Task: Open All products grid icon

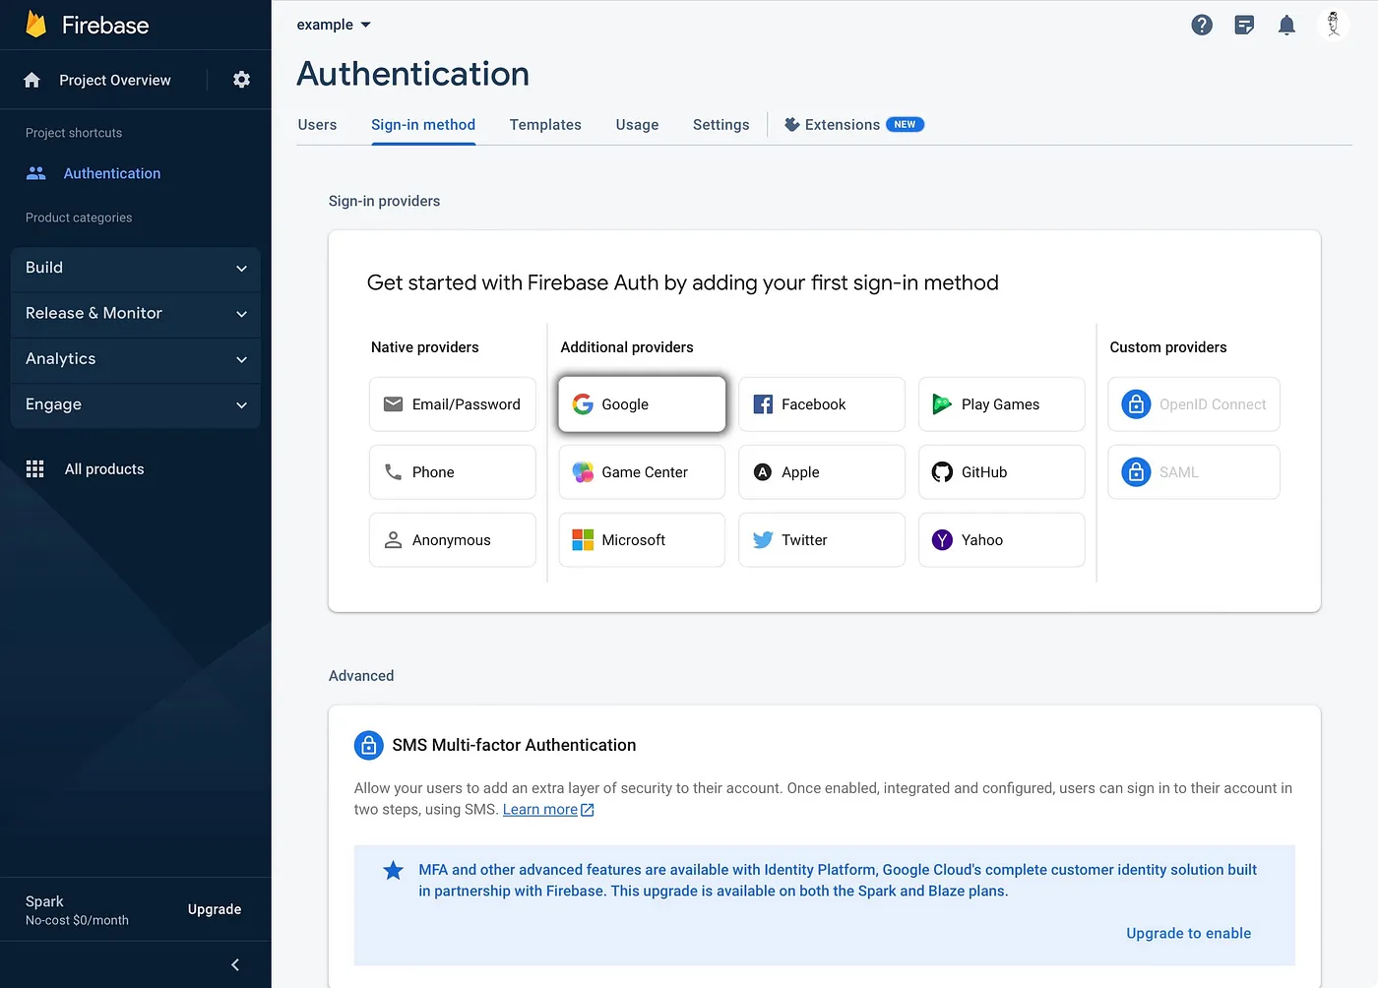Action: tap(35, 469)
